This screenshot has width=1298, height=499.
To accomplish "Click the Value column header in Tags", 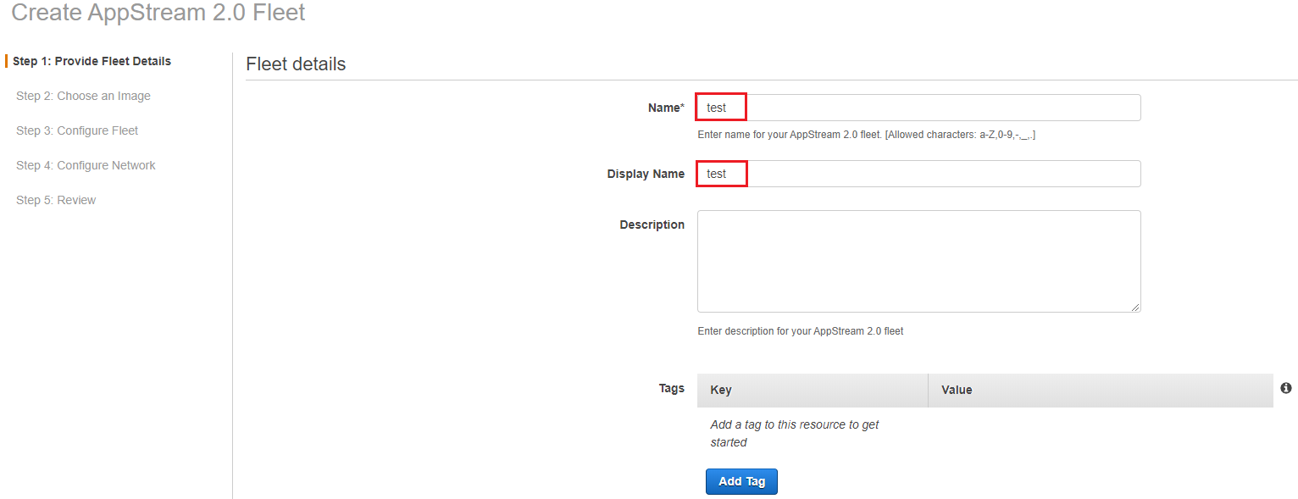I will coord(1101,390).
